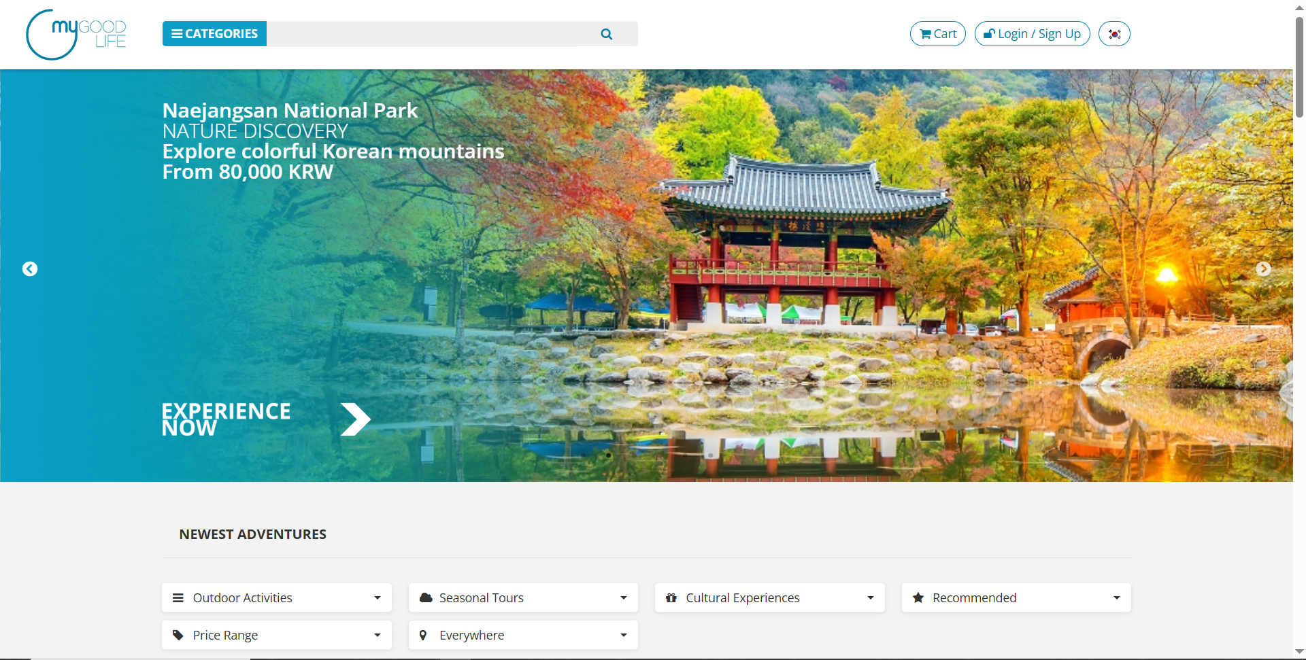The width and height of the screenshot is (1306, 660).
Task: Go to homepage via My Good Life logo
Action: [76, 35]
